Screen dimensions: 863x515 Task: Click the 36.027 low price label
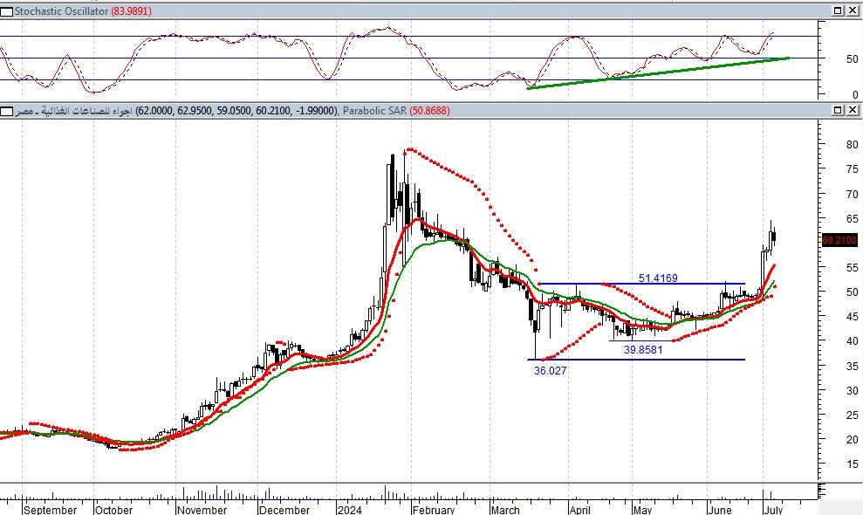coord(551,370)
